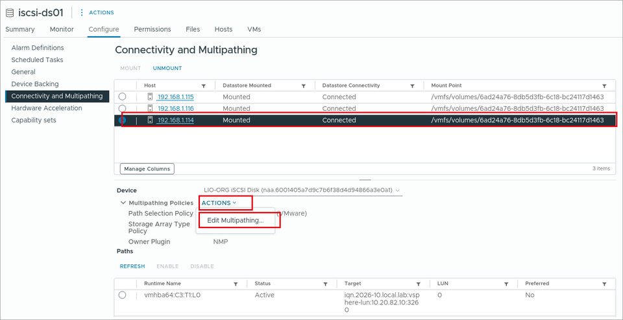Click the Active status cell

point(264,295)
